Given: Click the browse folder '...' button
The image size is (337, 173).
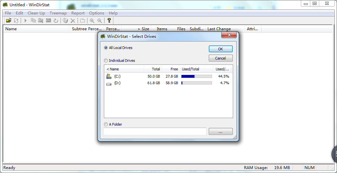Looking at the screenshot, I should tap(221, 132).
